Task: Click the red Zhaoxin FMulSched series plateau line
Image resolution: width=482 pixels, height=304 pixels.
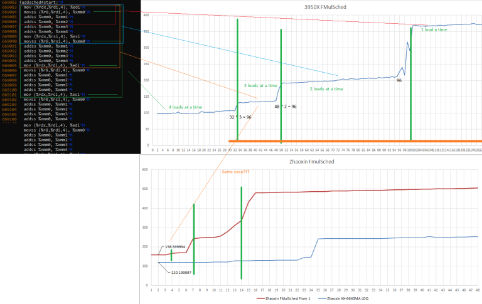Action: 366,191
